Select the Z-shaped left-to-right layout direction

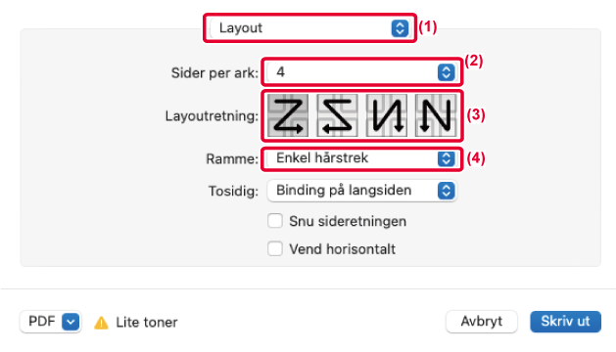coord(288,115)
